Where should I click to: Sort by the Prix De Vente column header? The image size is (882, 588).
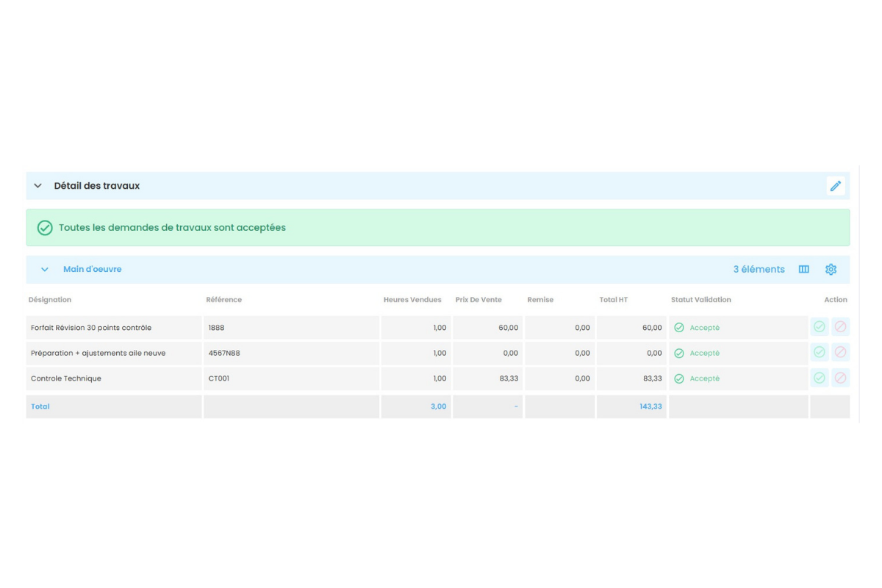tap(478, 300)
